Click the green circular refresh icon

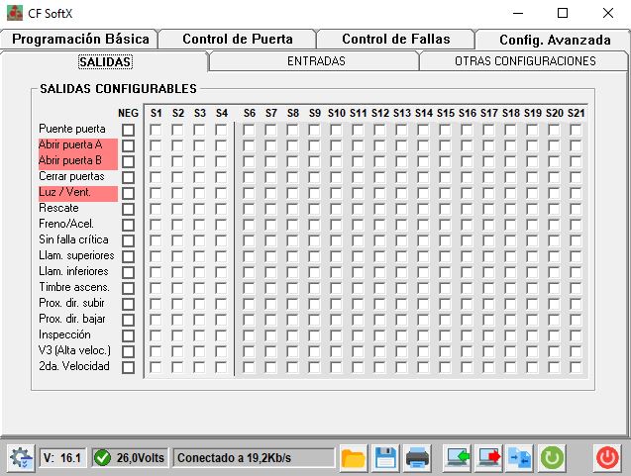click(x=552, y=457)
